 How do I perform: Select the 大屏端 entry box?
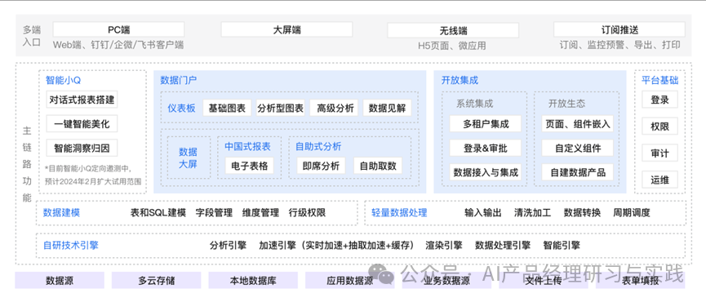coord(286,30)
